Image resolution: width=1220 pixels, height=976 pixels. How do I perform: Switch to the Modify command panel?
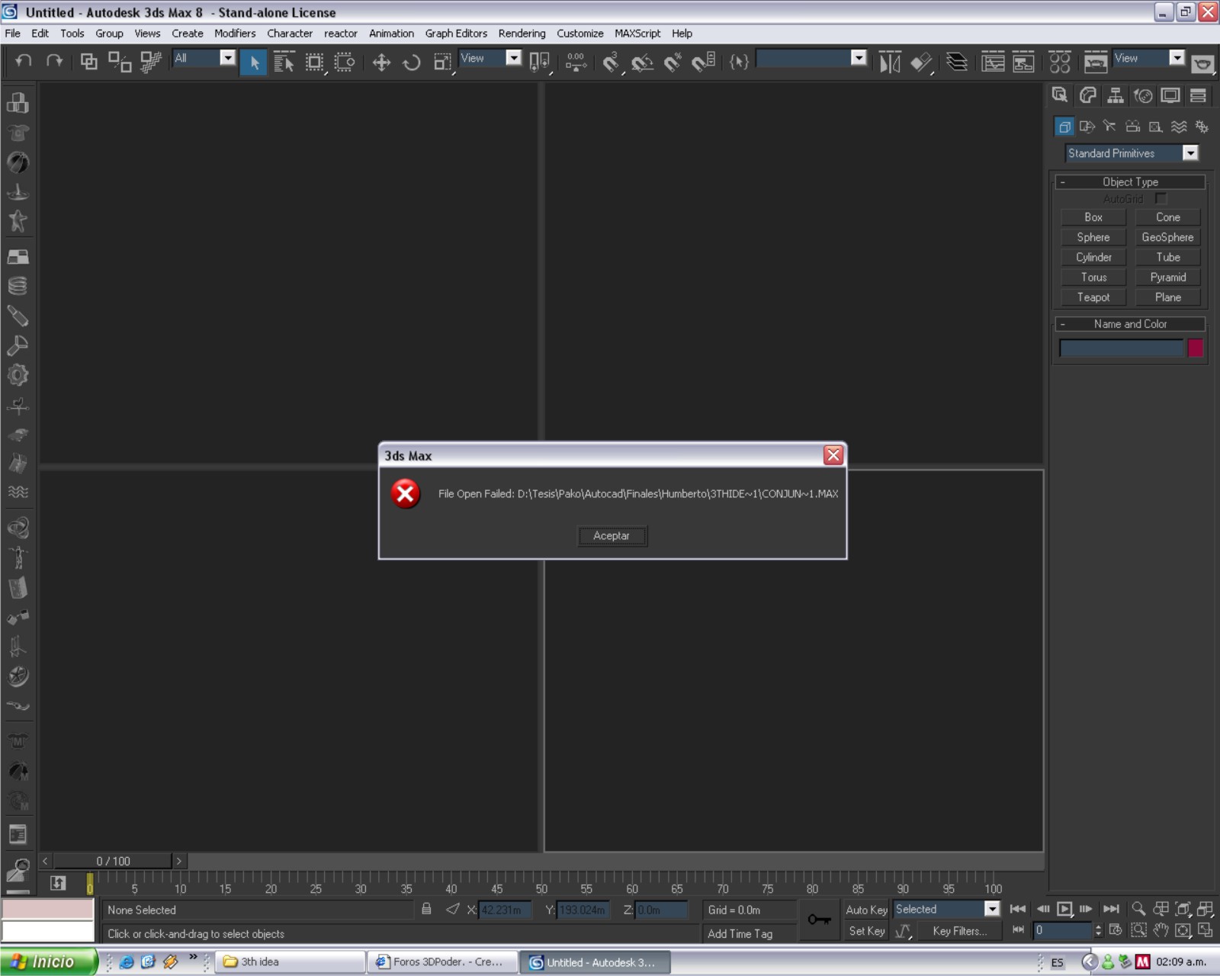pos(1088,95)
